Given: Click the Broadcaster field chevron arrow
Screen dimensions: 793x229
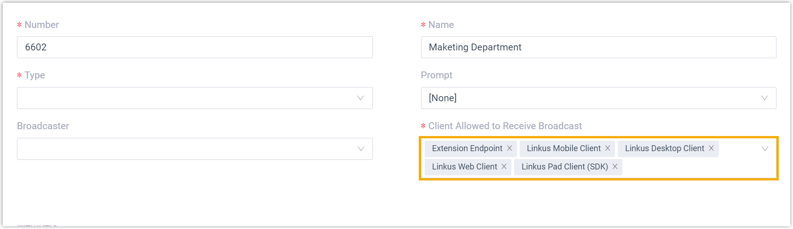Looking at the screenshot, I should pos(360,149).
